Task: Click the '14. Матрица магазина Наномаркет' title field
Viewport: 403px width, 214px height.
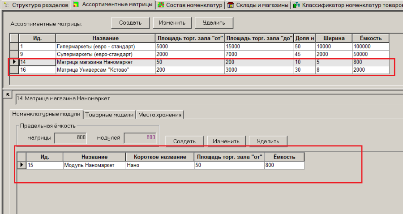Action: [x=209, y=99]
